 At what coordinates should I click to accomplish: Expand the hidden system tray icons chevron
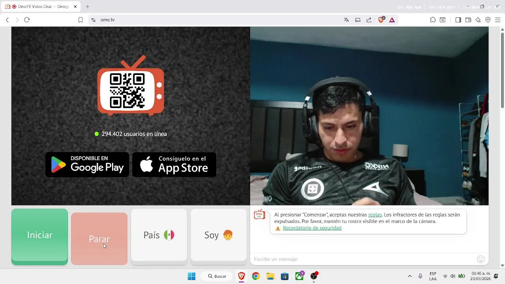tap(410, 276)
